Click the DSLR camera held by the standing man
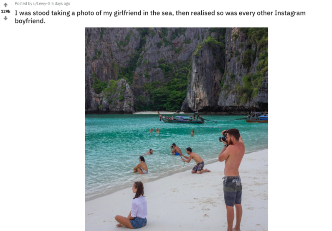Screen dimensions: 332x231 223,138
